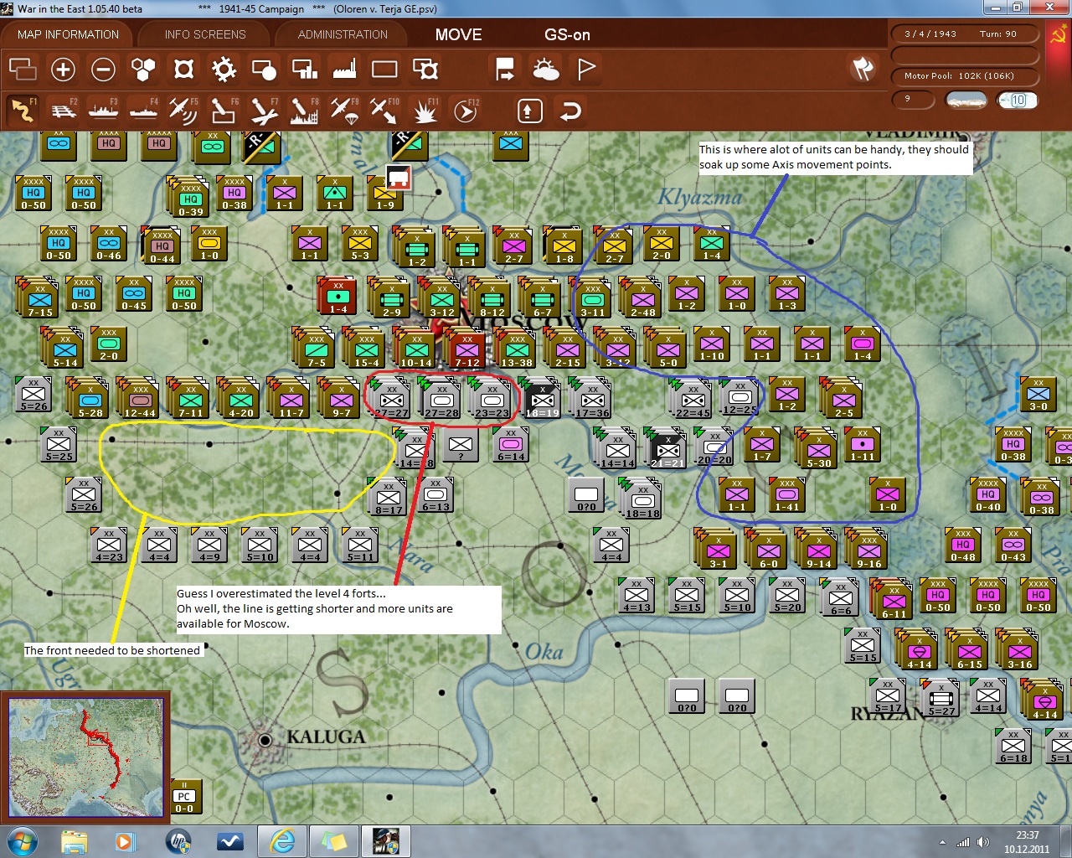The height and width of the screenshot is (858, 1072).
Task: Click the empty rectangle toolbar icon
Action: (384, 69)
